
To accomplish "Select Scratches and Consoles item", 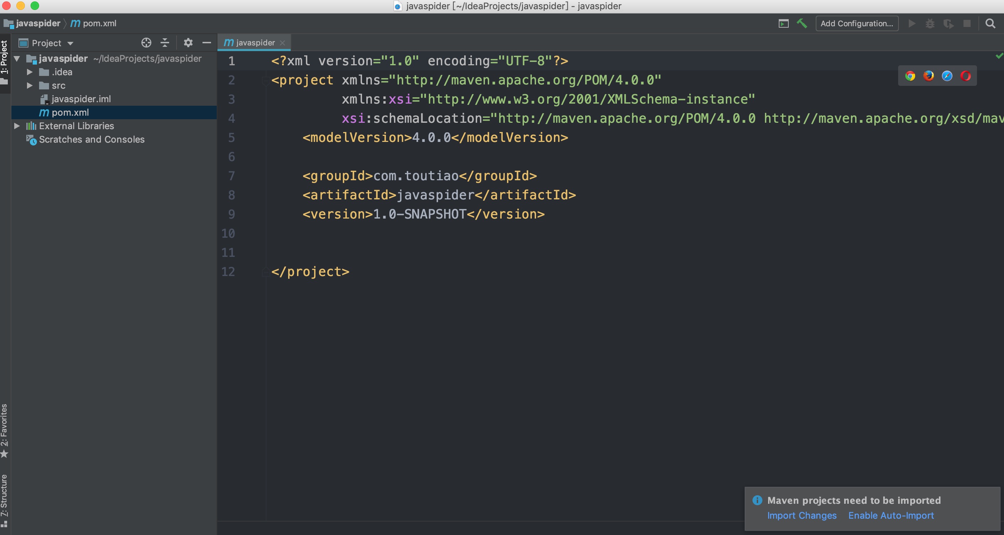I will point(92,139).
